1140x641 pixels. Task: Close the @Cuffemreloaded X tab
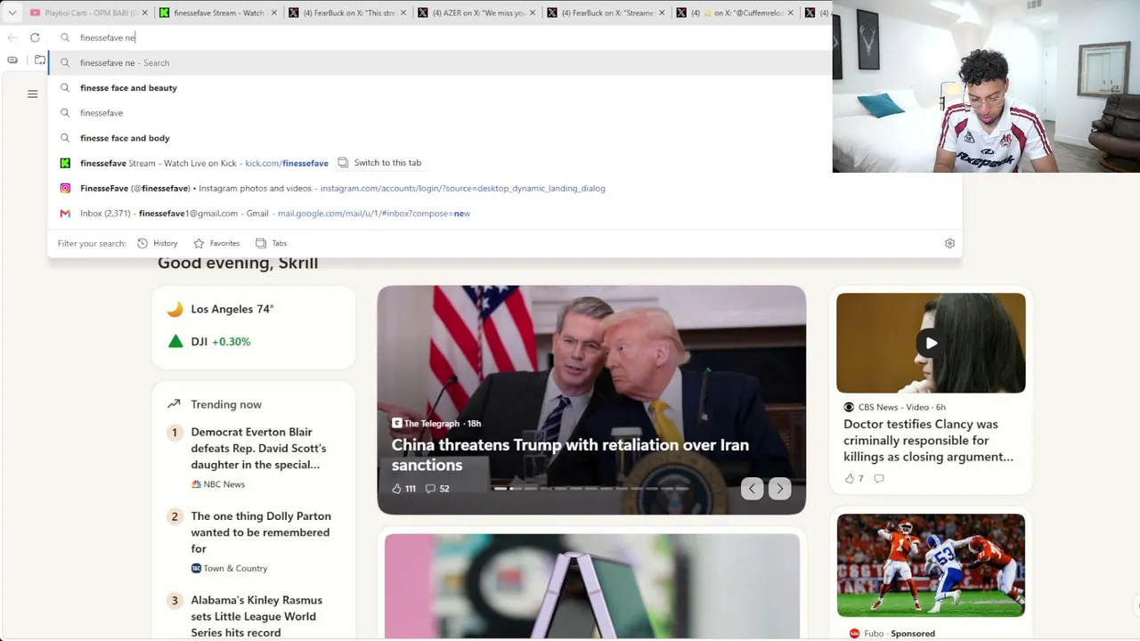(791, 12)
